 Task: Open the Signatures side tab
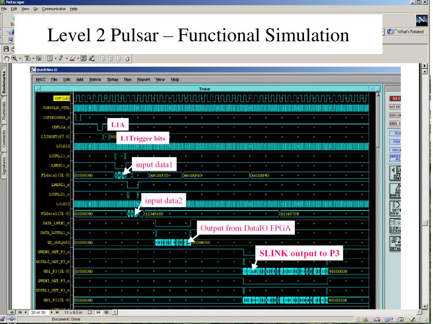pyautogui.click(x=3, y=166)
